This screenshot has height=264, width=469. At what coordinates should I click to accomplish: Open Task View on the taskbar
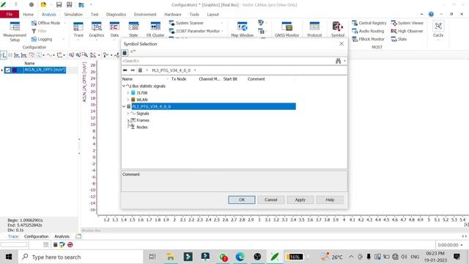point(152,257)
